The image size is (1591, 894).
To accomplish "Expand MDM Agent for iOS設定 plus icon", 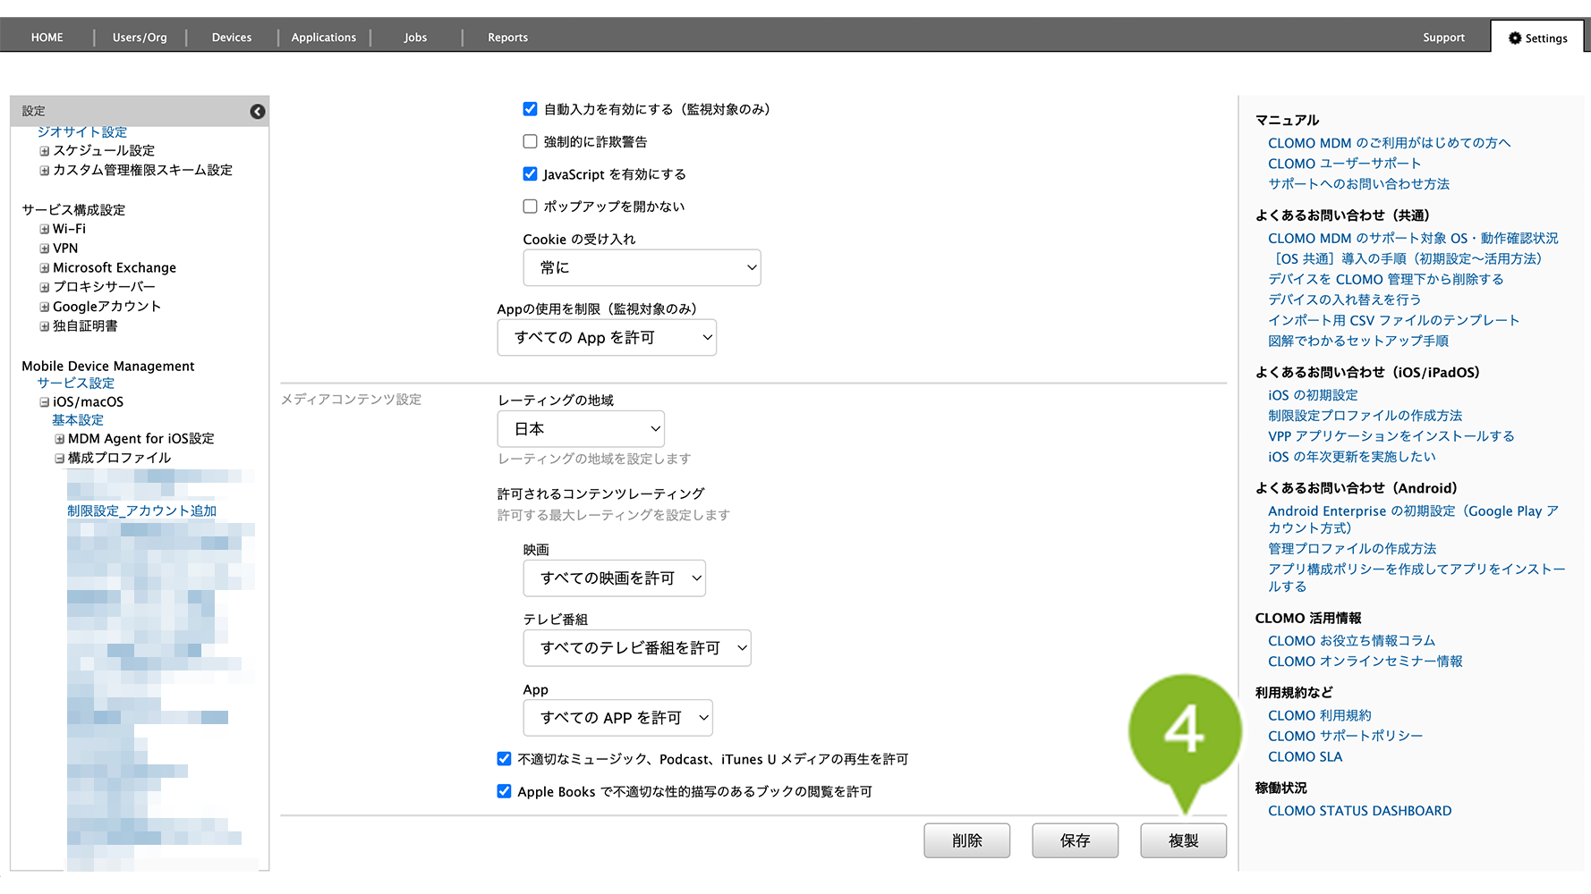I will coord(59,439).
